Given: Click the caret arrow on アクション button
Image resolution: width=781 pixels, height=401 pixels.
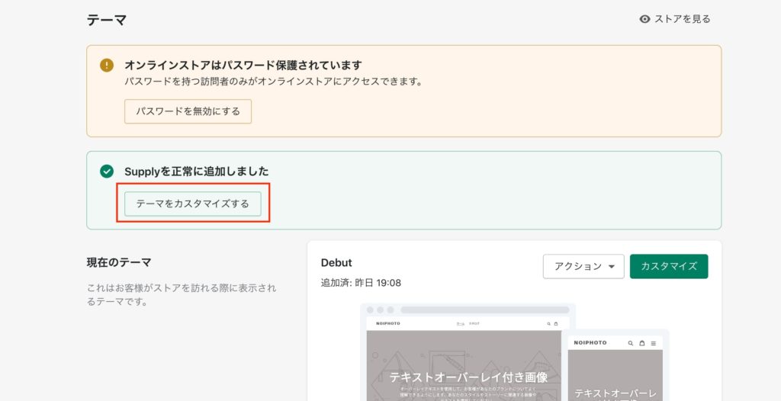Looking at the screenshot, I should point(612,267).
